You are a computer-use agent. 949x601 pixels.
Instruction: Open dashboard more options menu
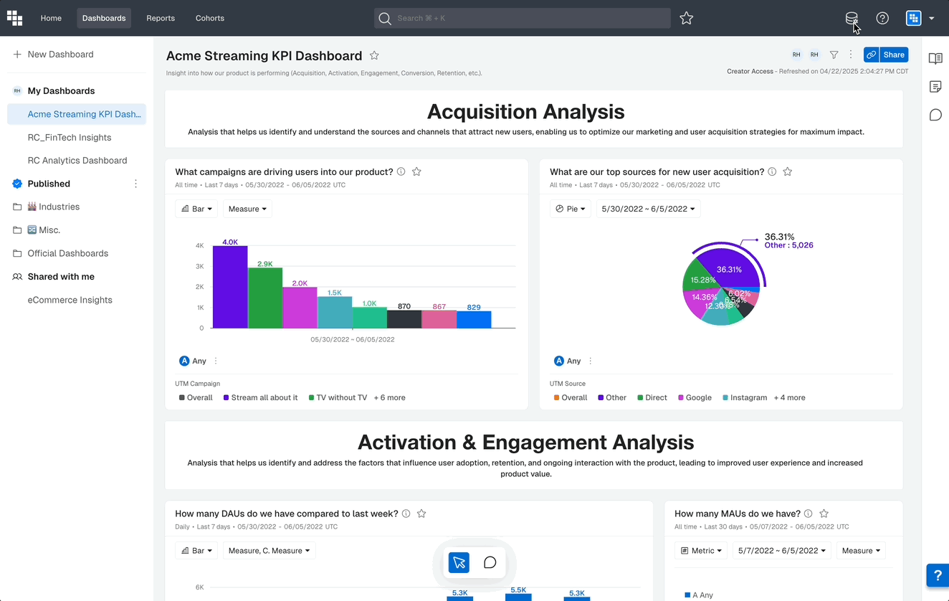coord(851,55)
